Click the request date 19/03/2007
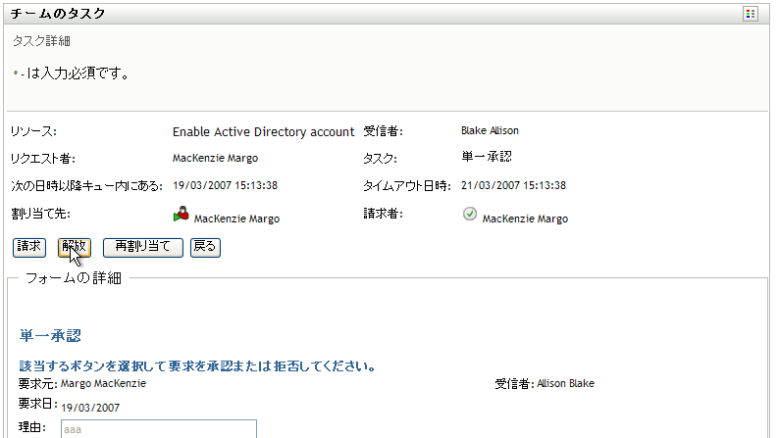Viewport: 779px width, 438px height. click(x=90, y=408)
